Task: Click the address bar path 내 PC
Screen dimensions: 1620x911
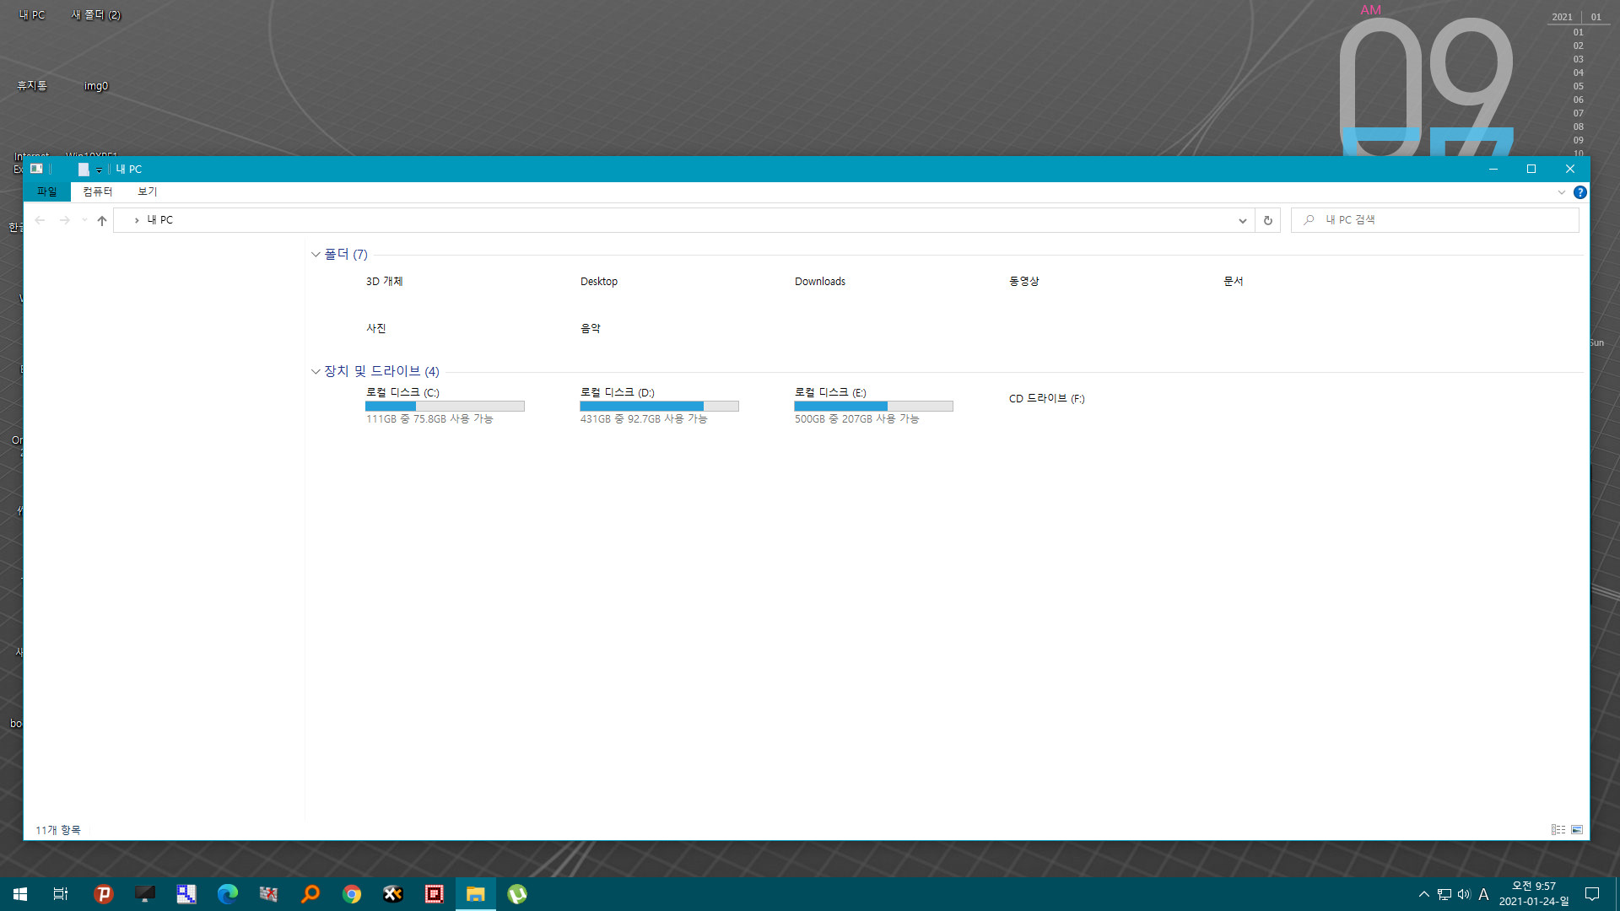Action: click(160, 220)
